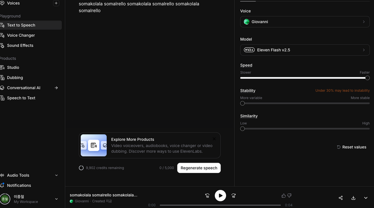This screenshot has height=208, width=374.
Task: Add a new voice with plus icon
Action: 56,3
